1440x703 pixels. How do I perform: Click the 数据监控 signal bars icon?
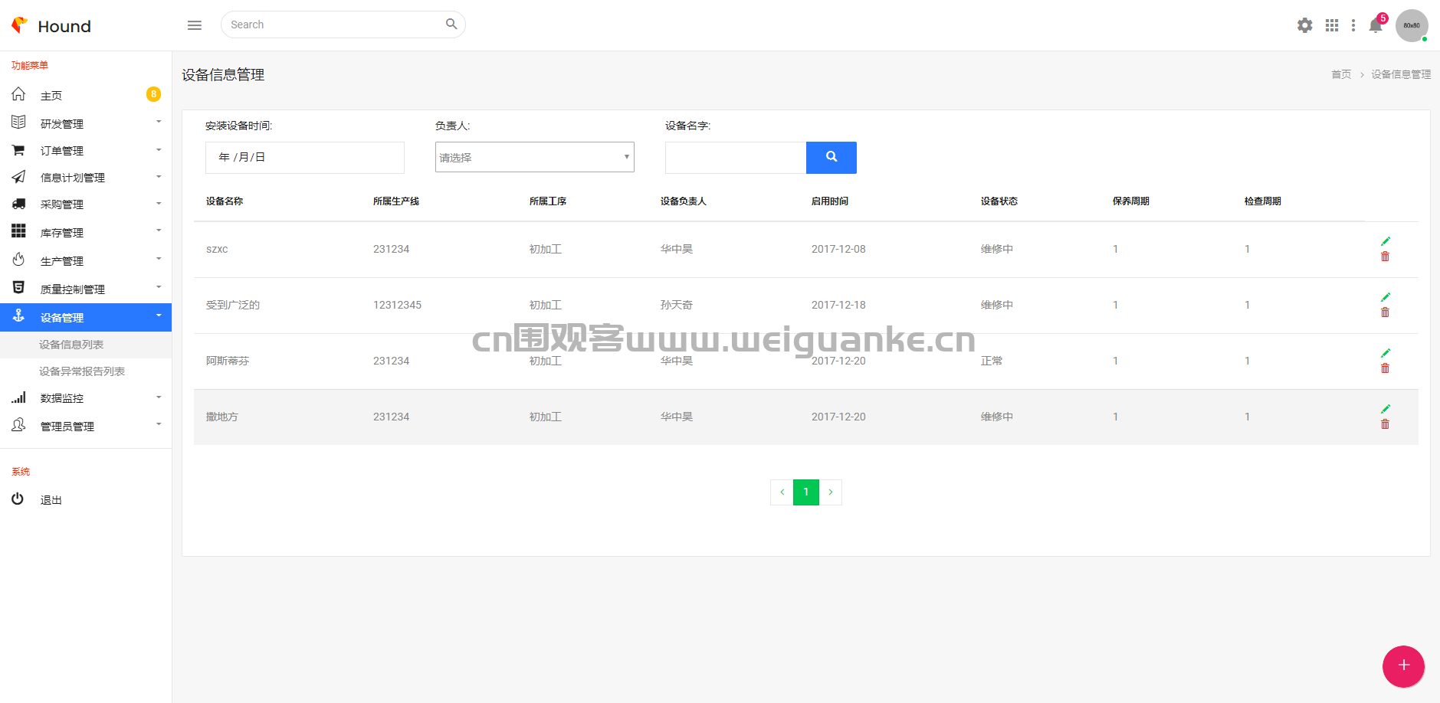pyautogui.click(x=18, y=397)
